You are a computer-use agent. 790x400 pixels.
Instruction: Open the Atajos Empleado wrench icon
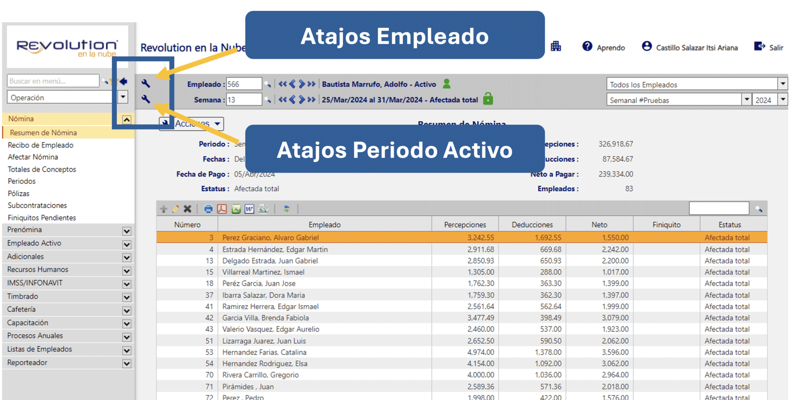click(x=146, y=83)
